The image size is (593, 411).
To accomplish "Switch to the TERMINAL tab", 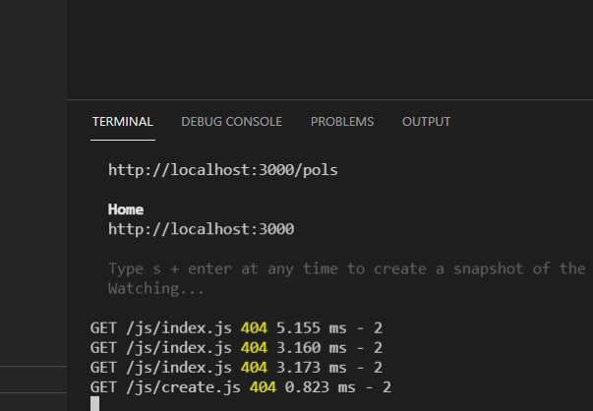I will click(122, 122).
